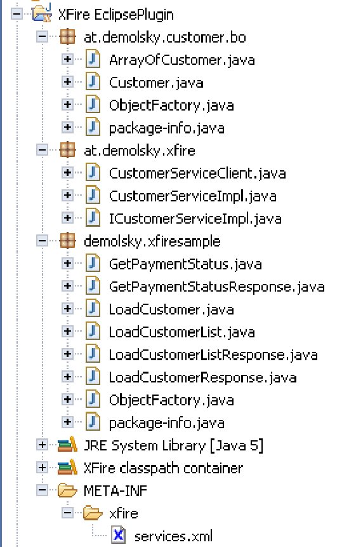349x547 pixels.
Task: Select Customer.java in the tree
Action: [x=156, y=83]
